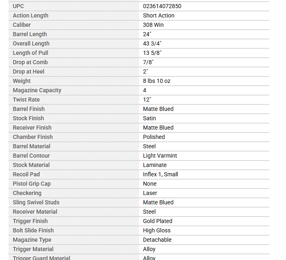Click the Pistol Grip Cap label
Screen dimensions: 286x260
coord(32,184)
